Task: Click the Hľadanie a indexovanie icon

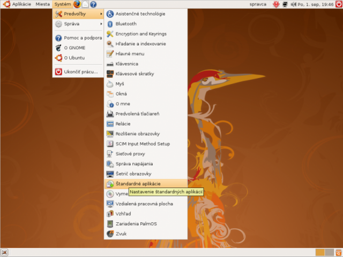Action: tap(110, 44)
